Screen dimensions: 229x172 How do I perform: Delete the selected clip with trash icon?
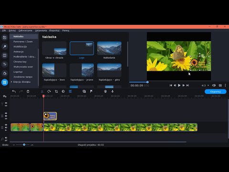point(28,91)
